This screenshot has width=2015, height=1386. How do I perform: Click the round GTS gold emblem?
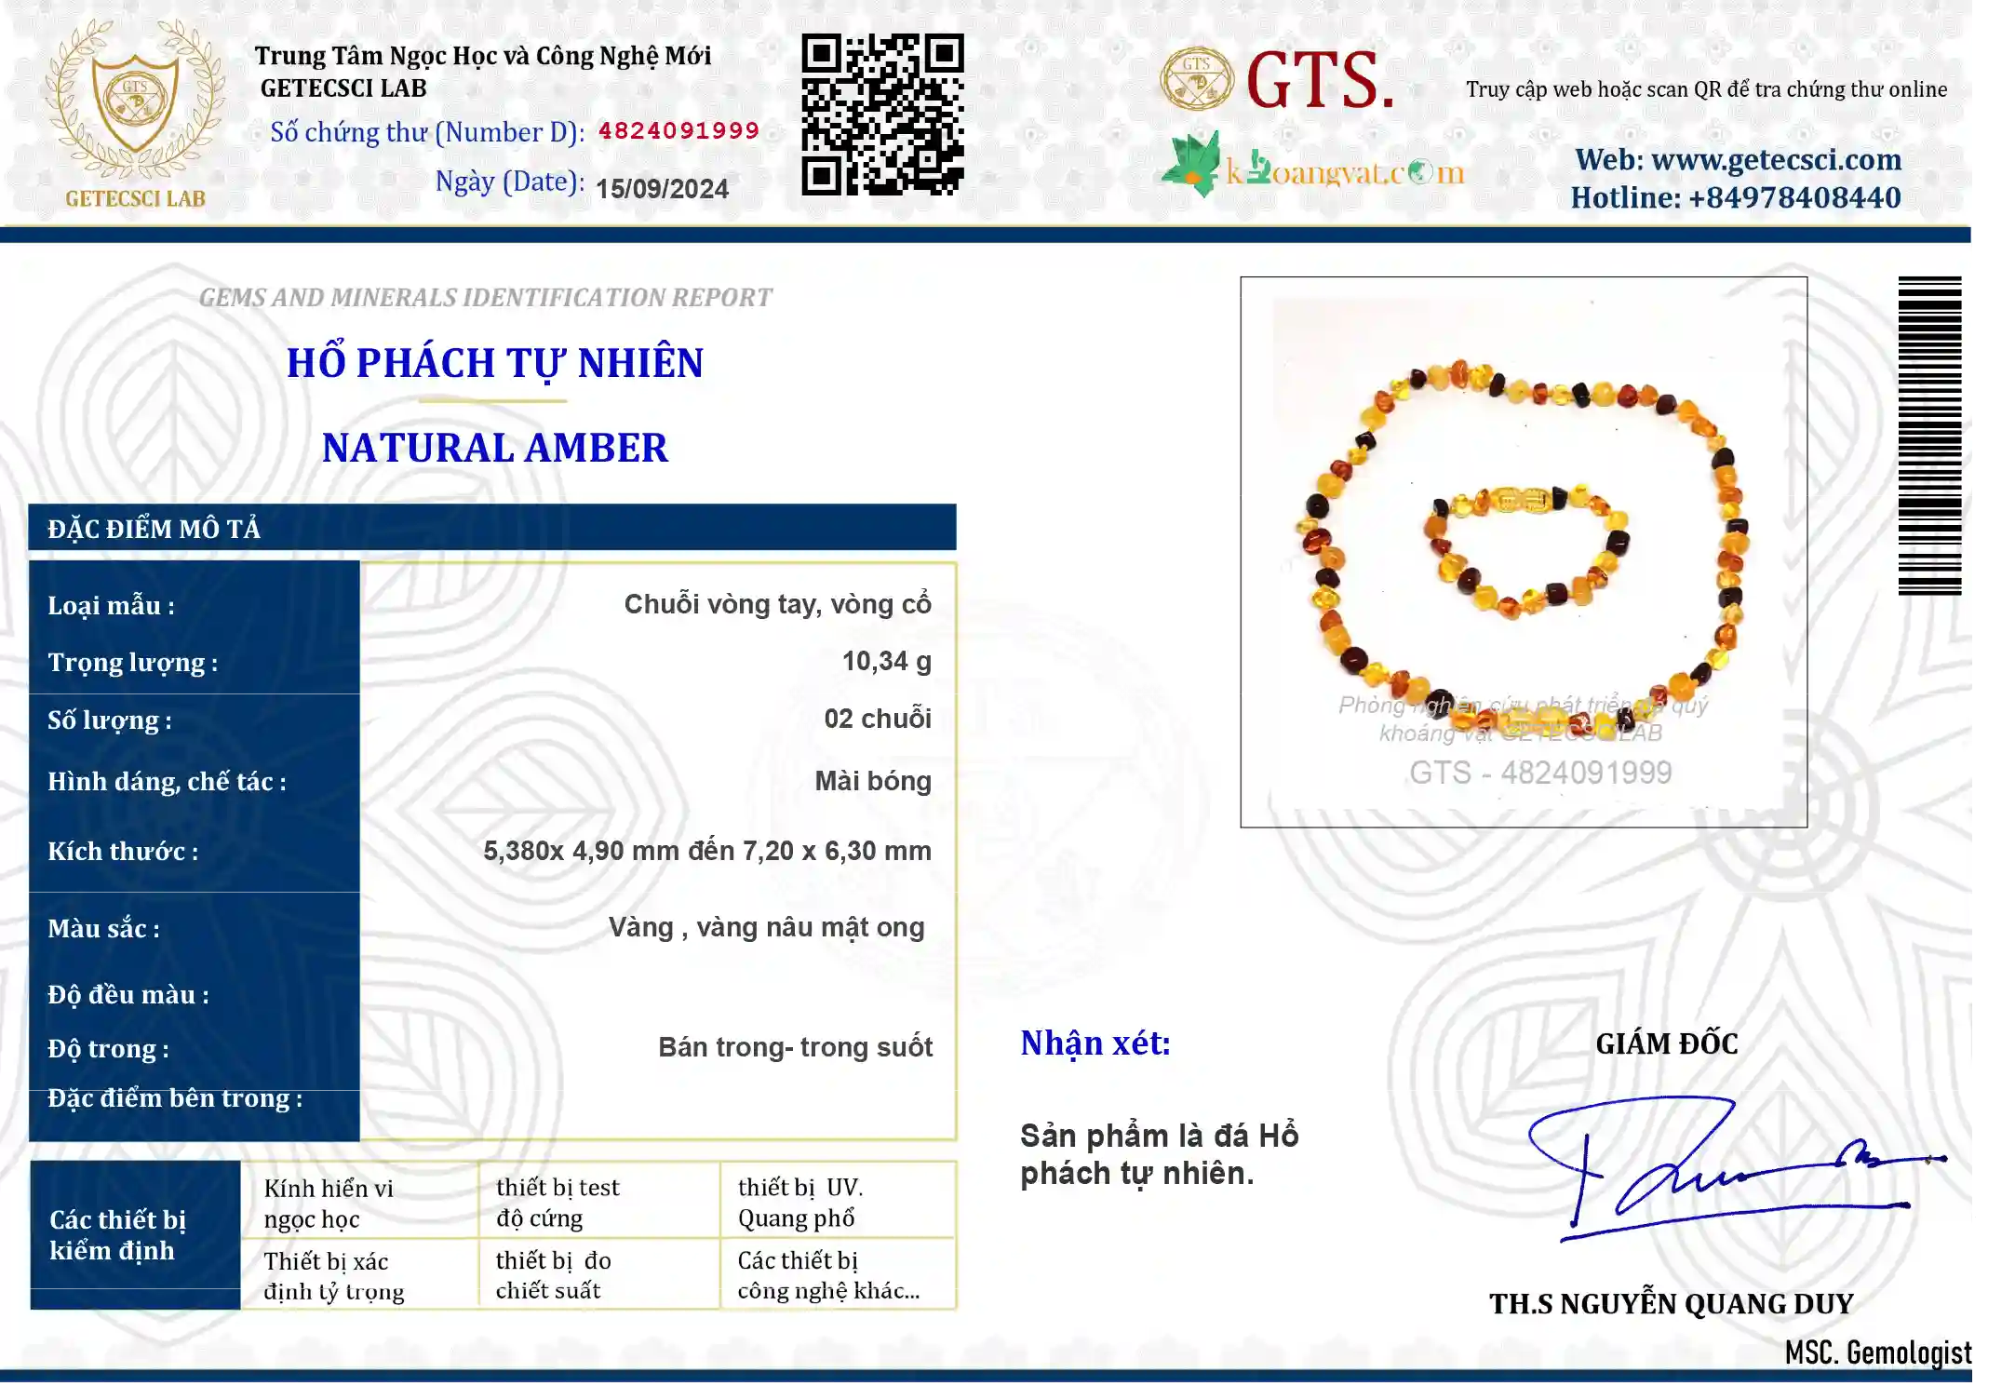[1196, 80]
